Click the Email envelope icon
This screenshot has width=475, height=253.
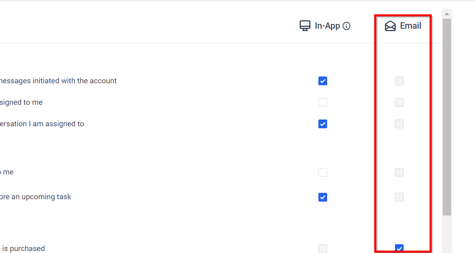390,26
